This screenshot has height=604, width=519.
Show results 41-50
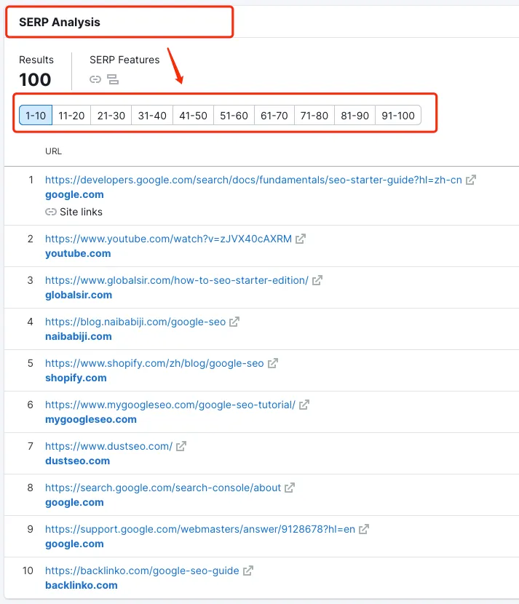tap(193, 115)
